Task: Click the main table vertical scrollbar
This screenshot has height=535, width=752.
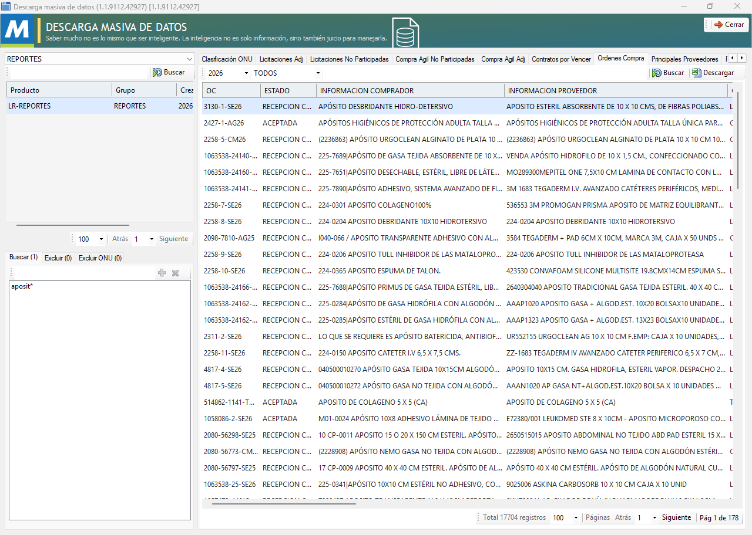Action: (x=738, y=141)
